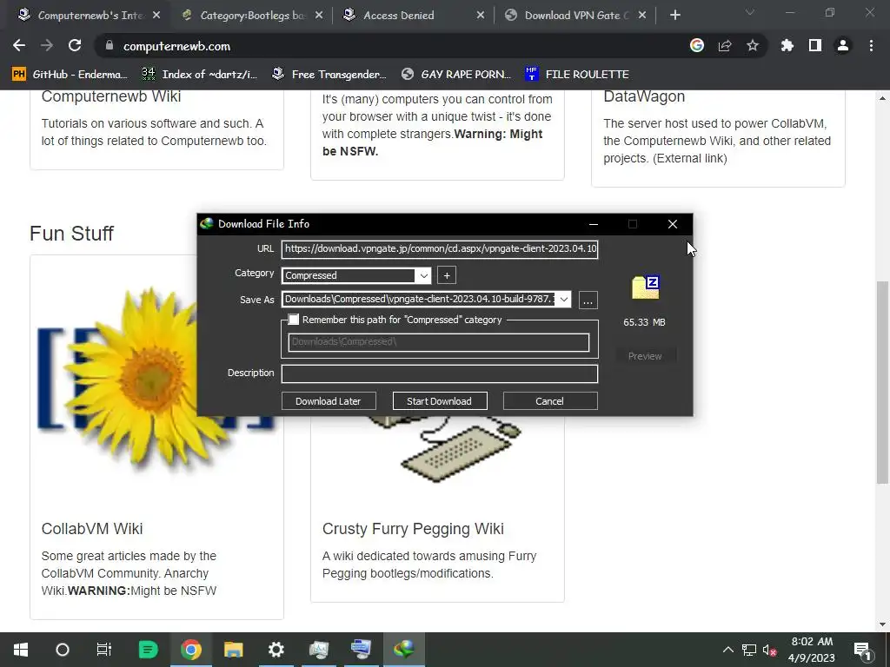The height and width of the screenshot is (667, 890).
Task: Open Chrome from the taskbar
Action: 191,650
